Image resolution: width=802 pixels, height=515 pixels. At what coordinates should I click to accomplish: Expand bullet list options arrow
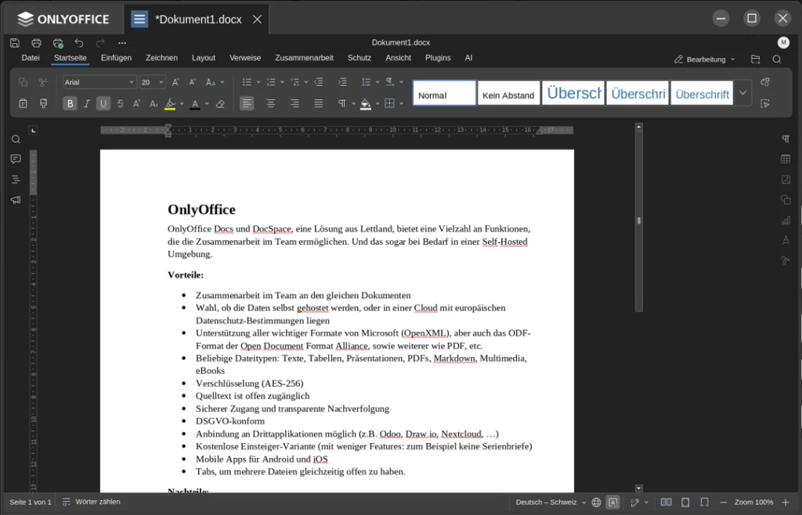click(x=258, y=82)
